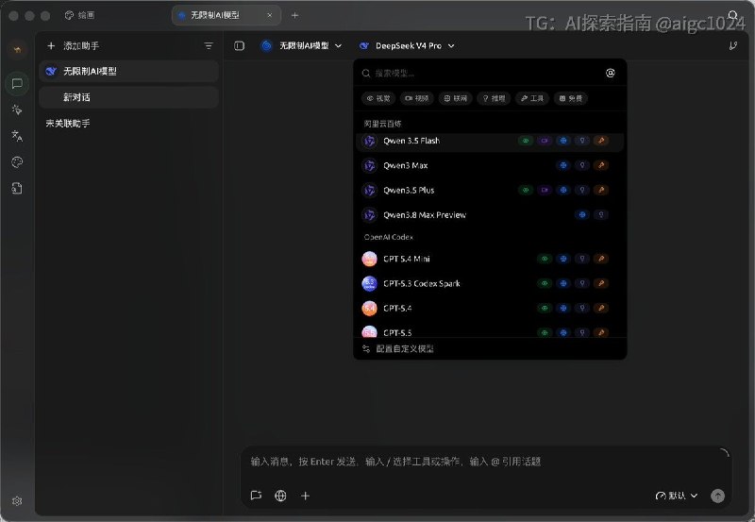Open a new tab with plus button
Image resolution: width=755 pixels, height=522 pixels.
pyautogui.click(x=294, y=15)
